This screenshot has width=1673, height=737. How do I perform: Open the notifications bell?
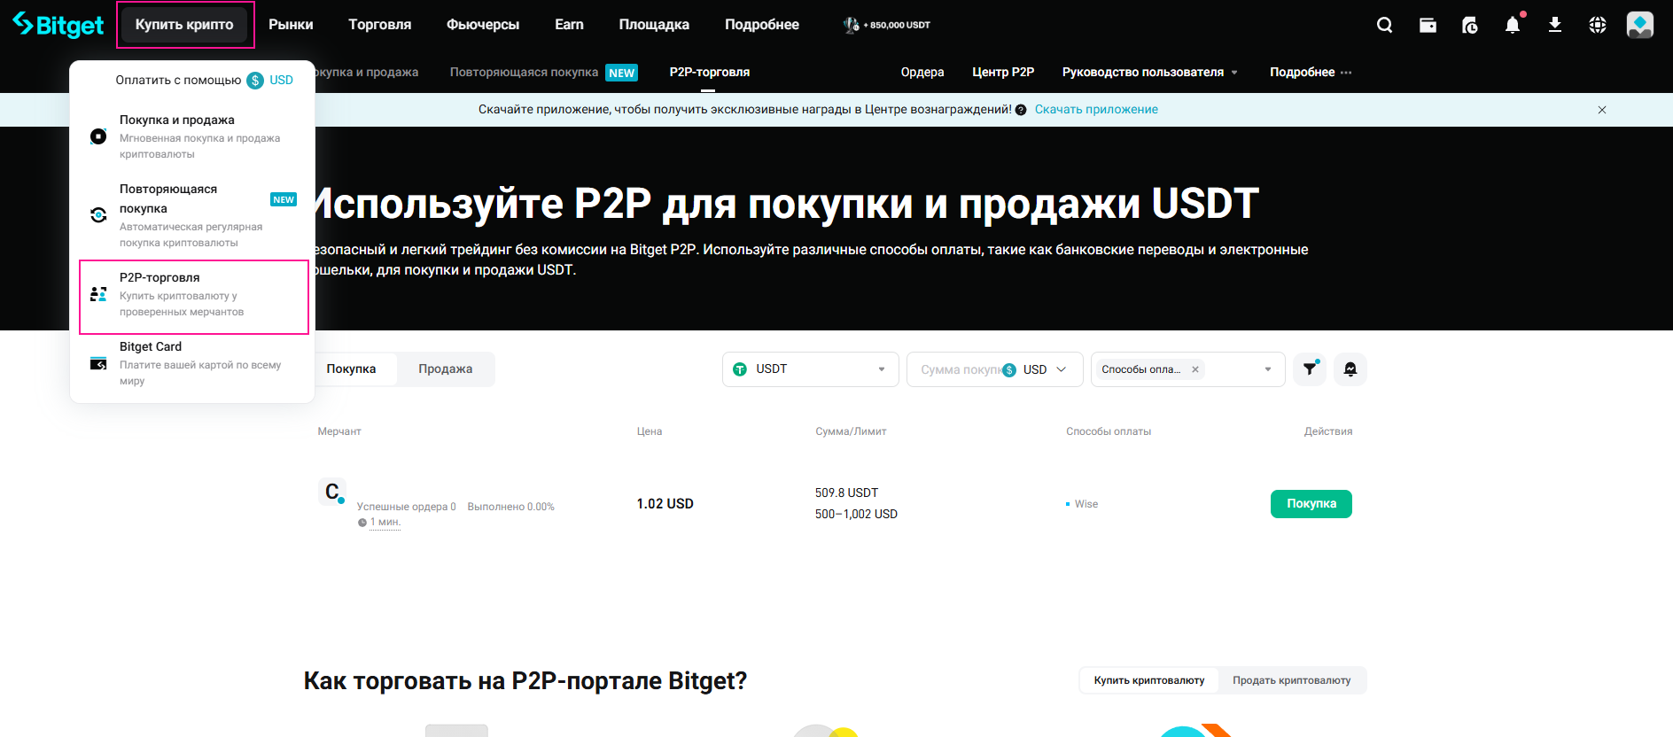1513,25
